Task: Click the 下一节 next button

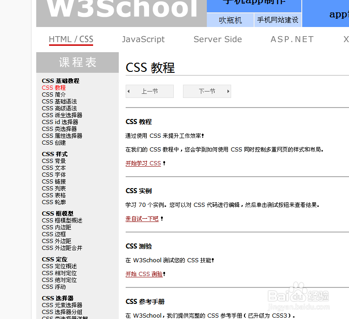Action: click(x=207, y=91)
